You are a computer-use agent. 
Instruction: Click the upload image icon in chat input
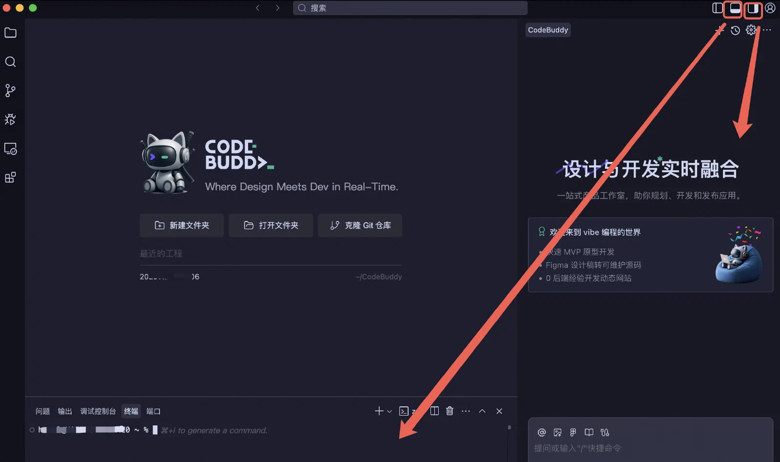coord(558,432)
